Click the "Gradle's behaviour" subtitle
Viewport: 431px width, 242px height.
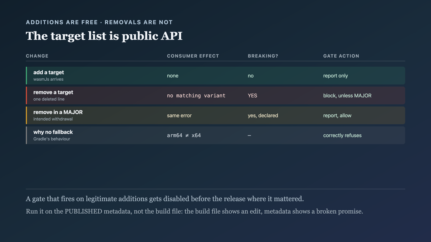coord(52,139)
